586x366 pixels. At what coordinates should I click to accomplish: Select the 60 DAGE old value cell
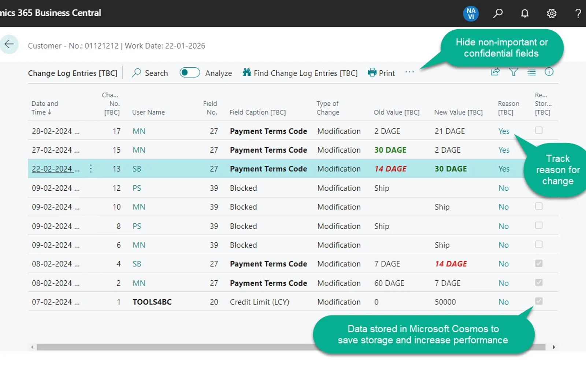pos(389,283)
